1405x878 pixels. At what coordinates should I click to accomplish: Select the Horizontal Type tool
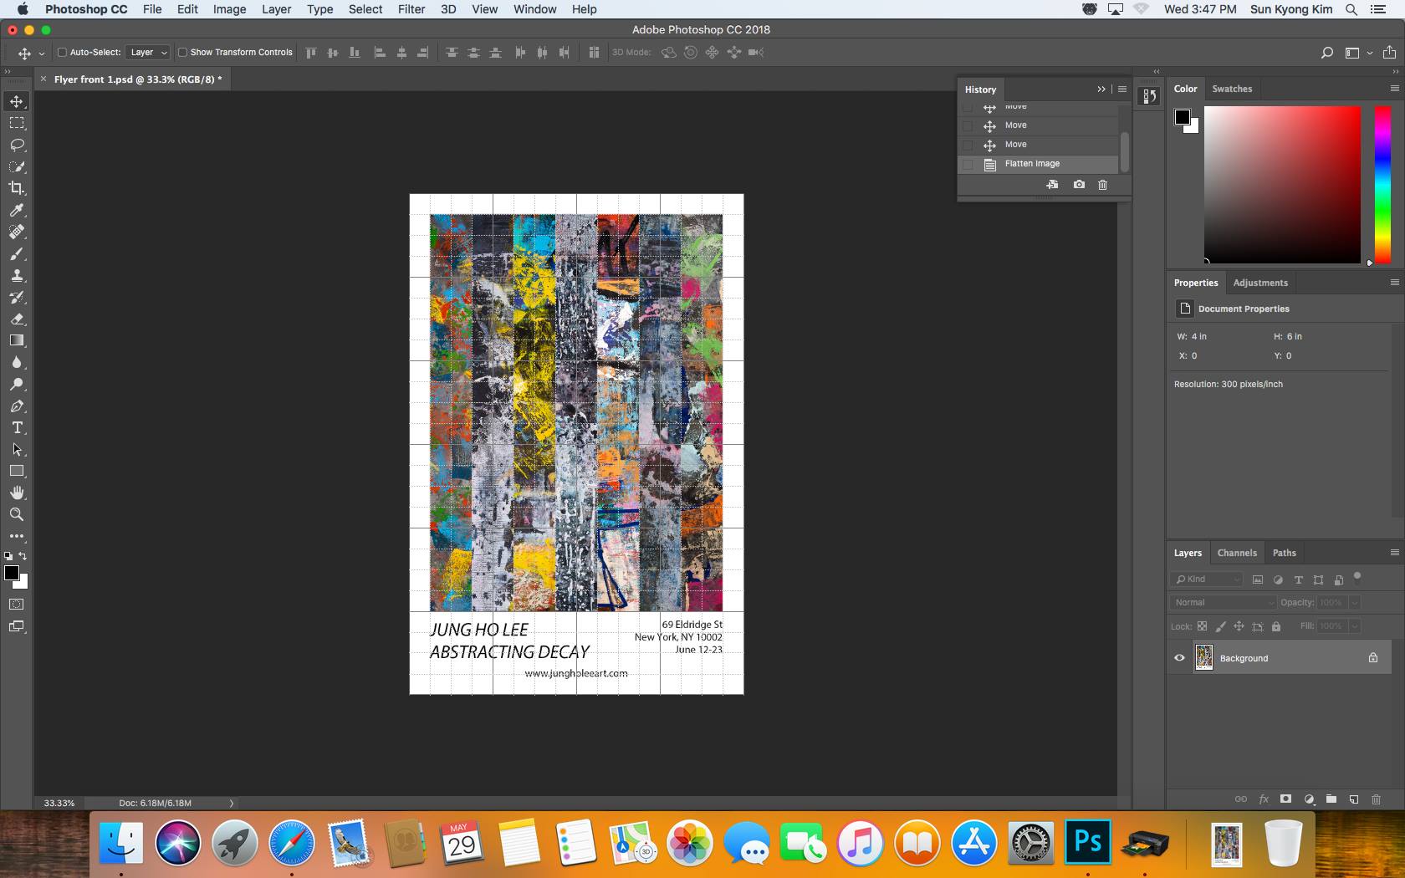point(17,427)
